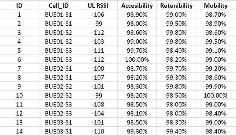Click the 99.30% Accesibility cell in row 14
The height and width of the screenshot is (136, 236).
(x=137, y=131)
